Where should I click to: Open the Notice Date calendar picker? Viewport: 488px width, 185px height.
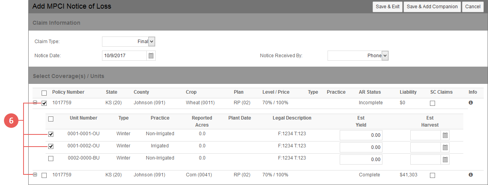pyautogui.click(x=151, y=56)
